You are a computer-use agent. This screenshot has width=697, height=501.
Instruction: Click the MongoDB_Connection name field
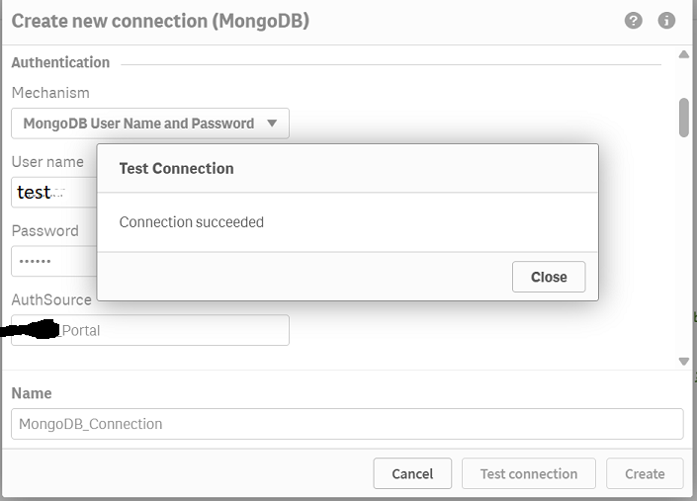347,424
